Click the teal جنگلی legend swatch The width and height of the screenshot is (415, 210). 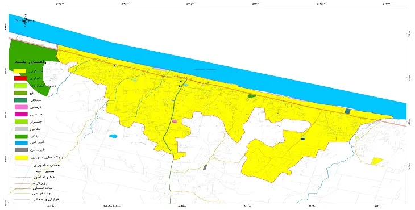point(20,100)
